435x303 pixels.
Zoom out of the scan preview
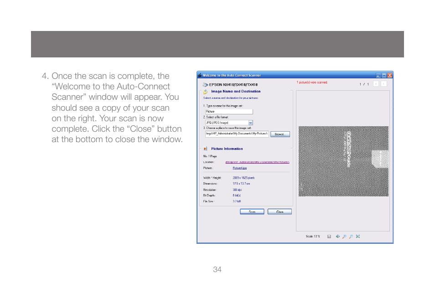click(351, 236)
